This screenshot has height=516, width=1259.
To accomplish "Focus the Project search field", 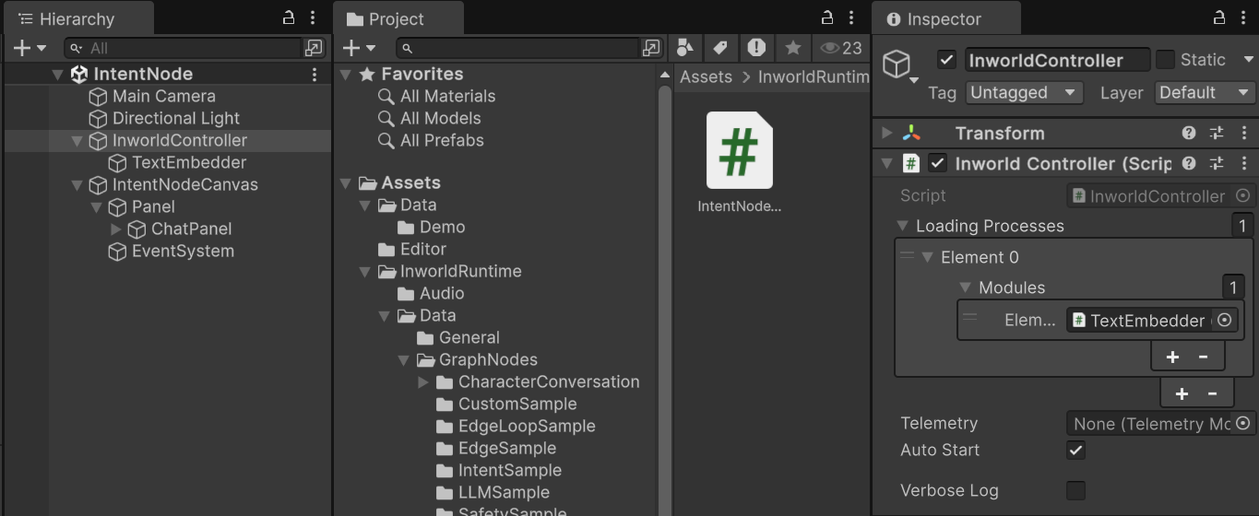I will (517, 48).
